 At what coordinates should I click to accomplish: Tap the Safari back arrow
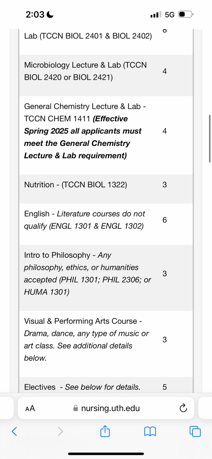click(15, 431)
